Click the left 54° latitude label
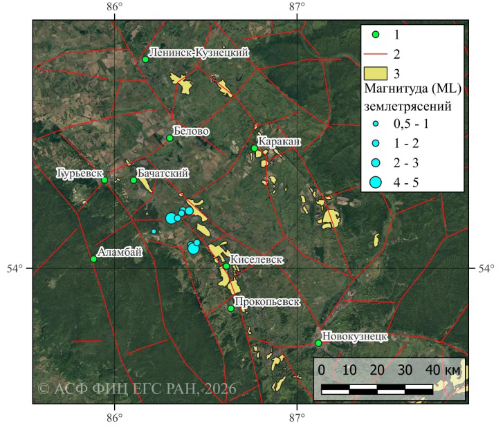This screenshot has height=430, width=503. tap(15, 268)
